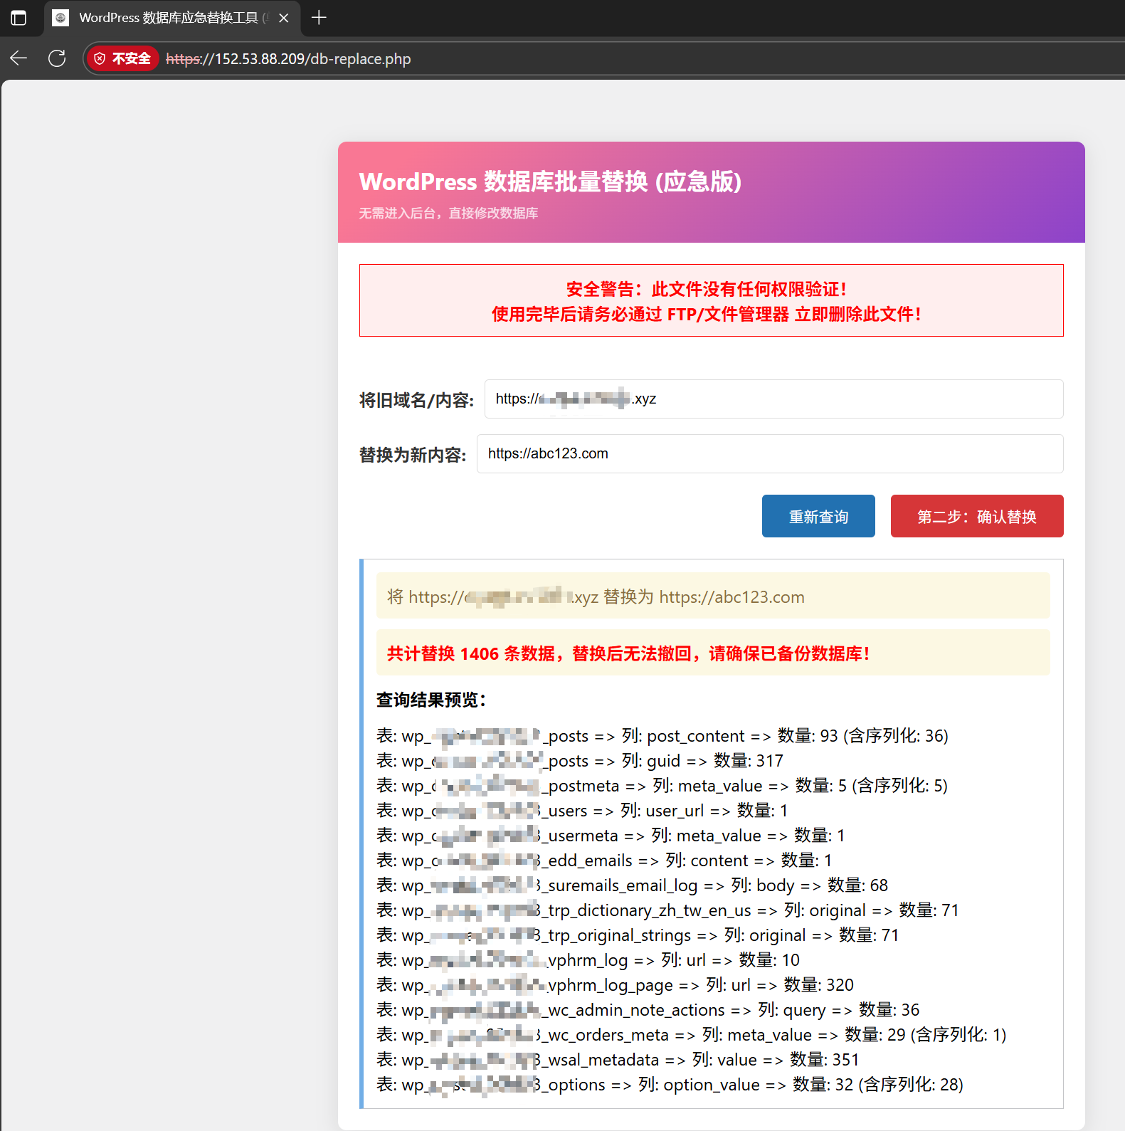This screenshot has width=1125, height=1131.
Task: Select the guid 数量: 317 row
Action: click(580, 761)
